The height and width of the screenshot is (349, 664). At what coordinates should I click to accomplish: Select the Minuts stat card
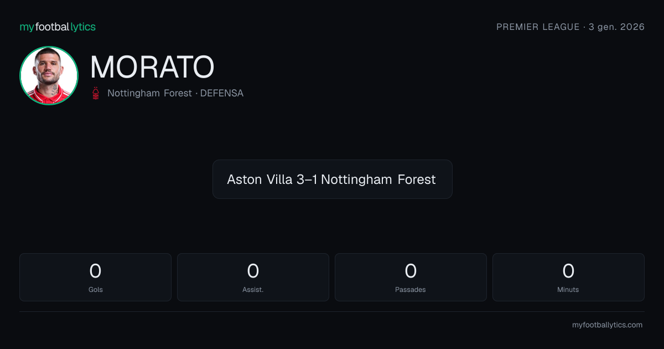(568, 277)
